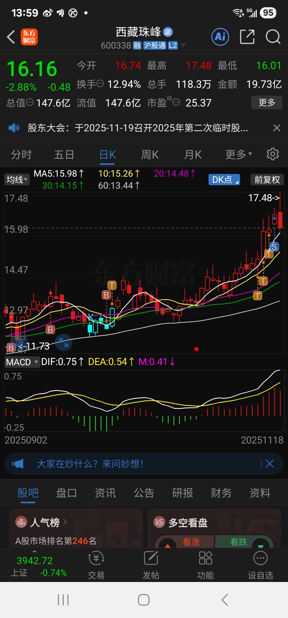Close the 妙想 banner
Viewport: 288px width, 618px height.
[270, 464]
